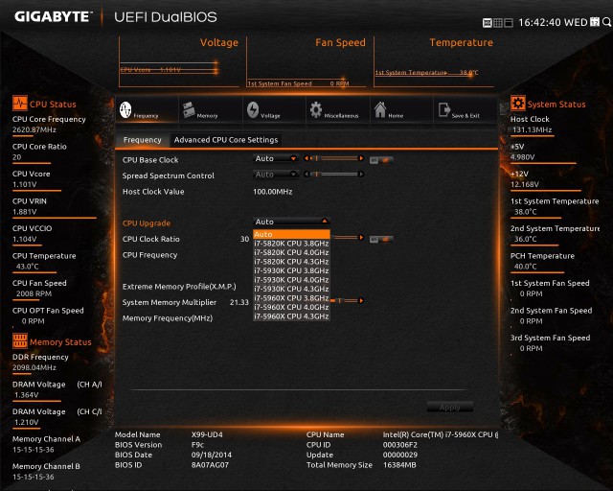Switch to Advanced CPU Core Settings tab
Screen dimensions: 613x491
tap(226, 140)
